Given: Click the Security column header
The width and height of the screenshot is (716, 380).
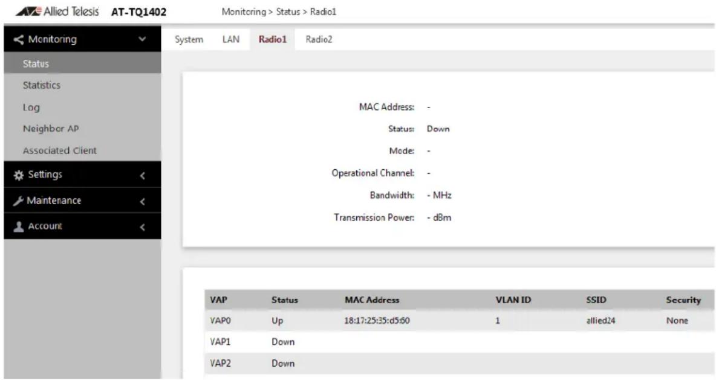Looking at the screenshot, I should [683, 300].
